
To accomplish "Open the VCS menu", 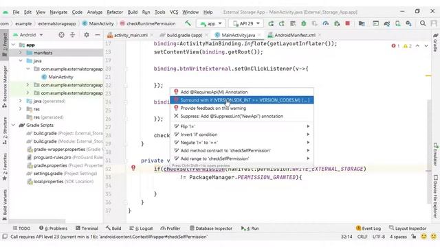I will click(174, 12).
